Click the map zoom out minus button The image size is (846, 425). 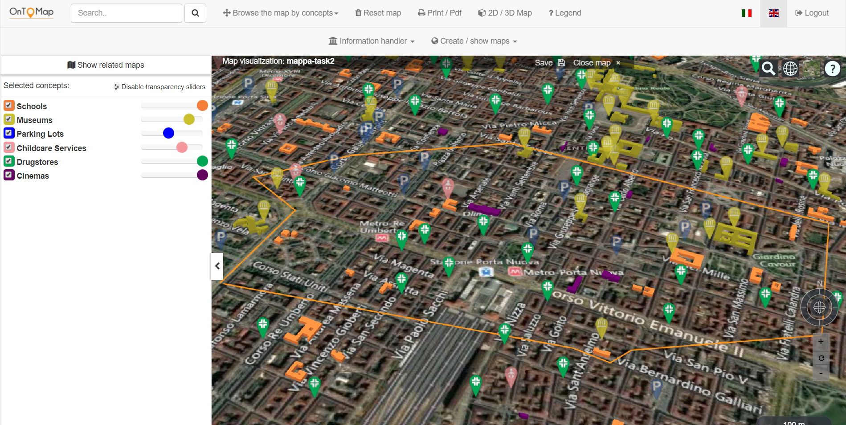pyautogui.click(x=821, y=373)
